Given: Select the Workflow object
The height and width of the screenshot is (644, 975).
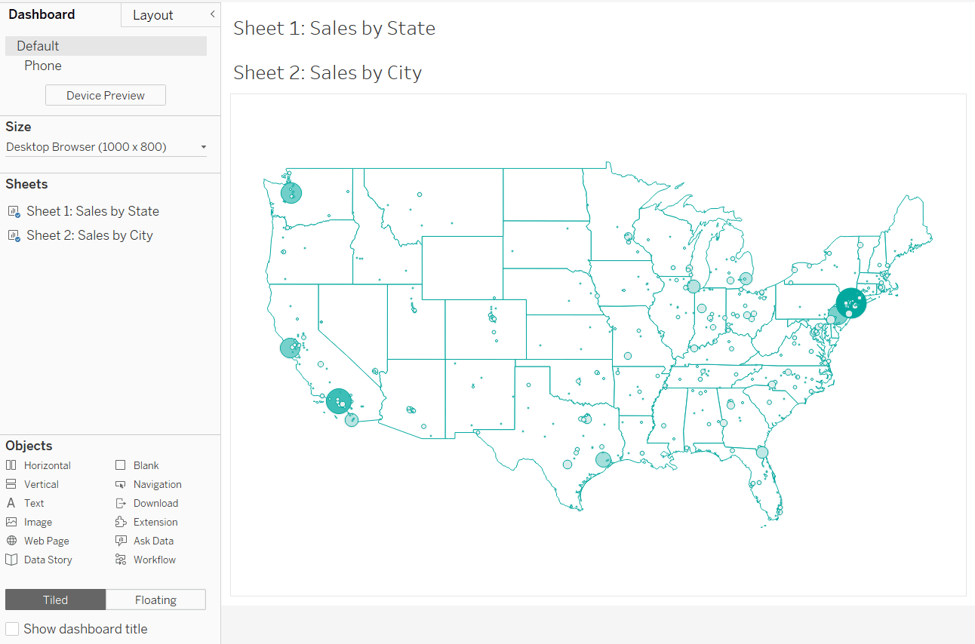Looking at the screenshot, I should click(x=146, y=560).
